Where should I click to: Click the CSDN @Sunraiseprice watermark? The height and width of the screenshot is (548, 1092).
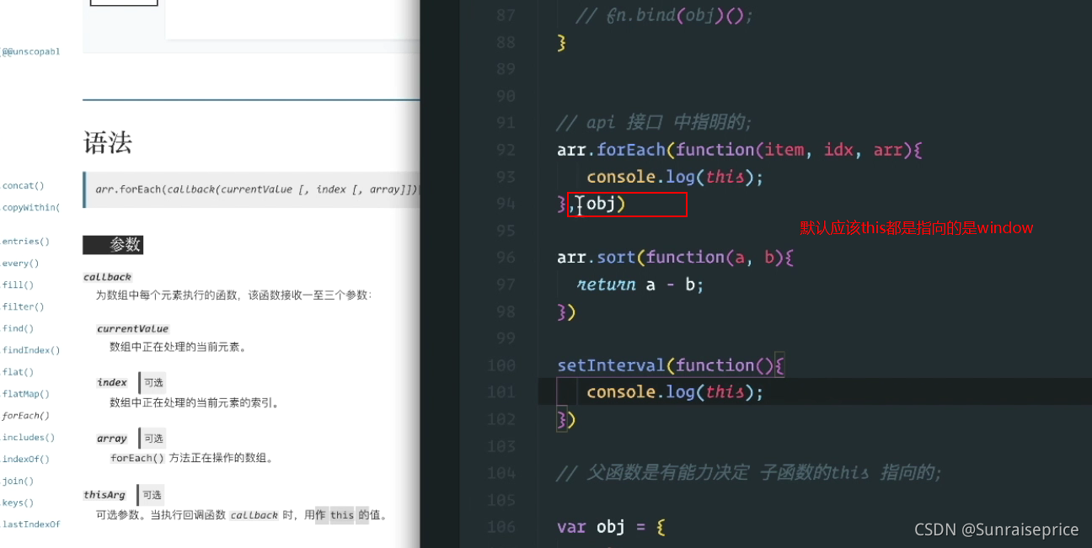996,529
